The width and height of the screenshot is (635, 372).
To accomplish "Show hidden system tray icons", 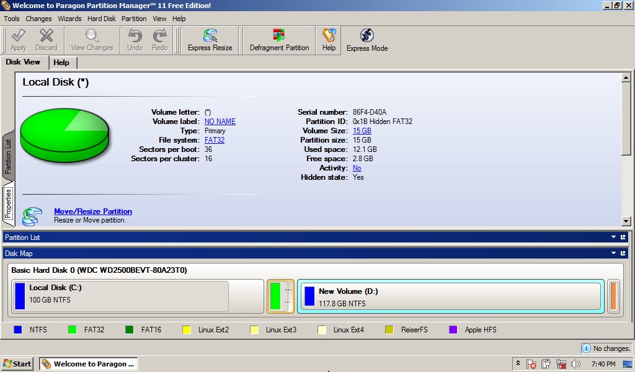I will (x=518, y=363).
